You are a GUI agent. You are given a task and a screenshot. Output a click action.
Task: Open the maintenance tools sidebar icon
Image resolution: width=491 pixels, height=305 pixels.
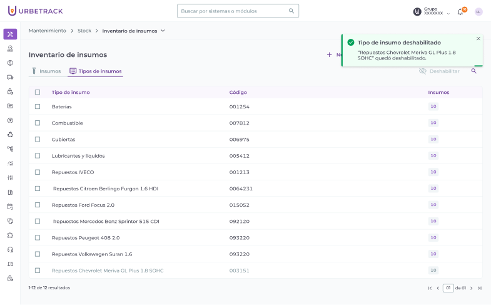[x=10, y=34]
